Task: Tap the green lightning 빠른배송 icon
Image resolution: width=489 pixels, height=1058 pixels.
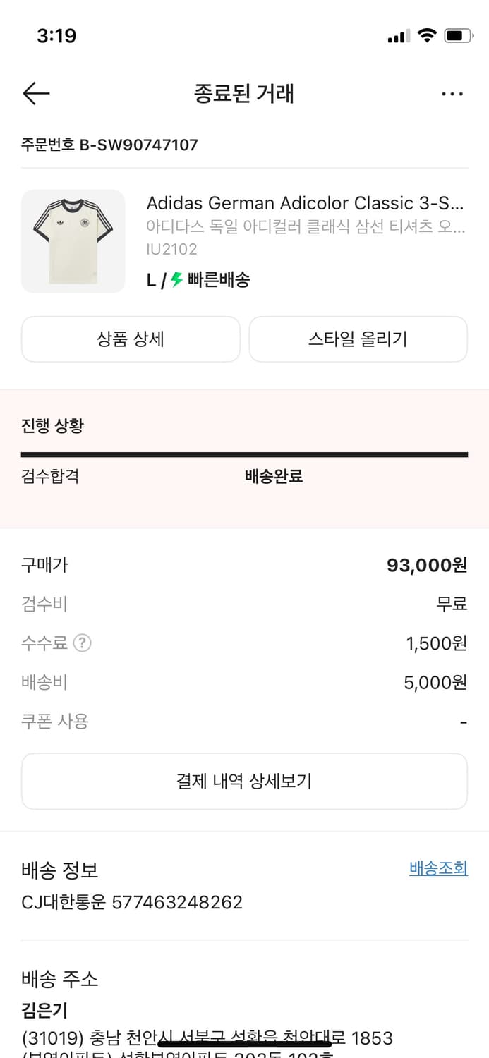Action: (x=176, y=280)
